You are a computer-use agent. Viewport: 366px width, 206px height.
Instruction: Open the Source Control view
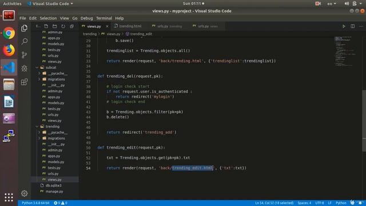tap(24, 55)
